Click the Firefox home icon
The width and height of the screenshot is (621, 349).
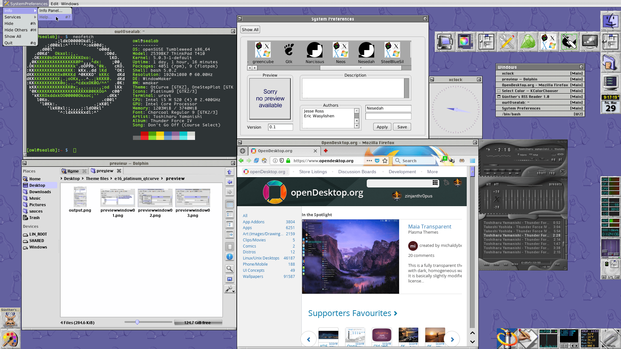[264, 161]
